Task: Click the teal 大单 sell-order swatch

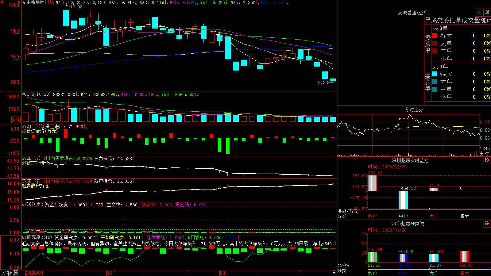Action: [435, 82]
